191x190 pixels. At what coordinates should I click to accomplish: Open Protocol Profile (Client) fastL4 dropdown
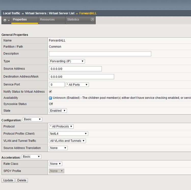click(68, 133)
